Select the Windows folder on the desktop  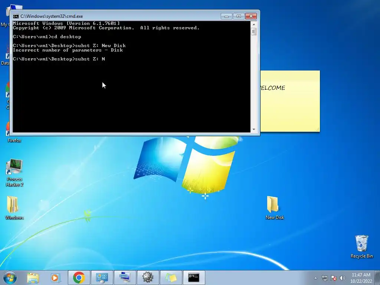tap(14, 208)
